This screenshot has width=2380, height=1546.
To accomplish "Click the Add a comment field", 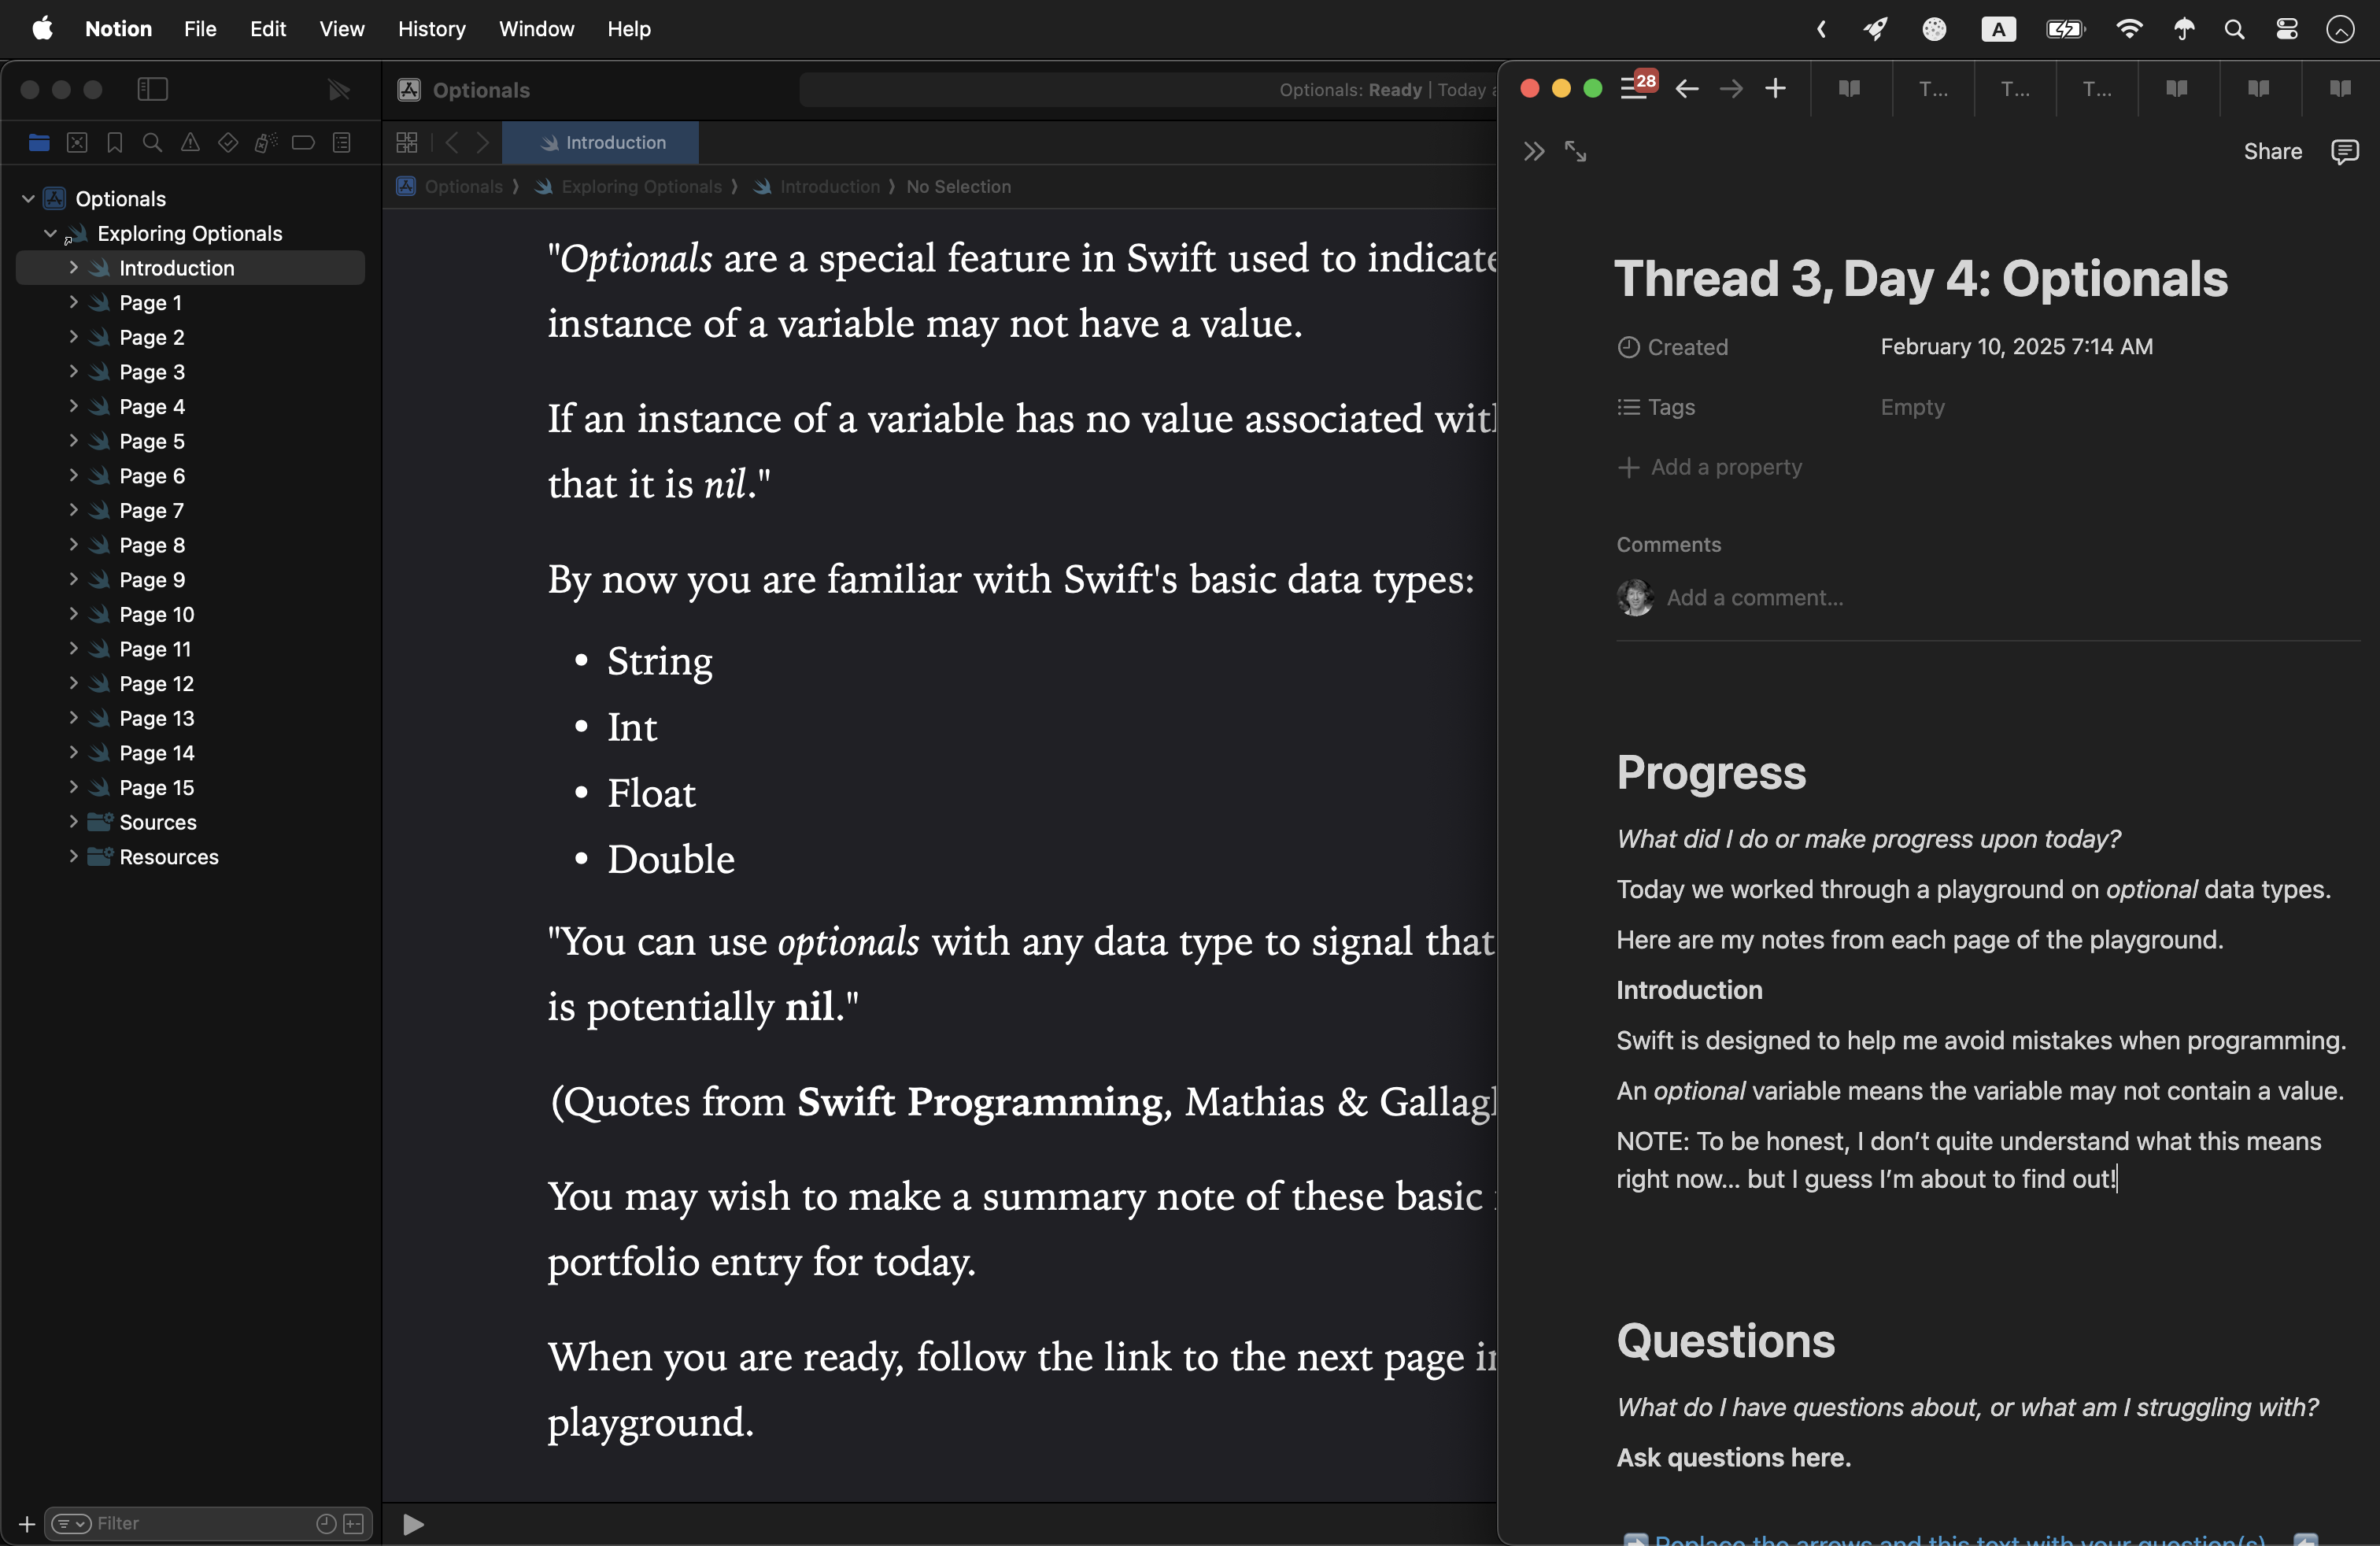I will (x=1755, y=598).
